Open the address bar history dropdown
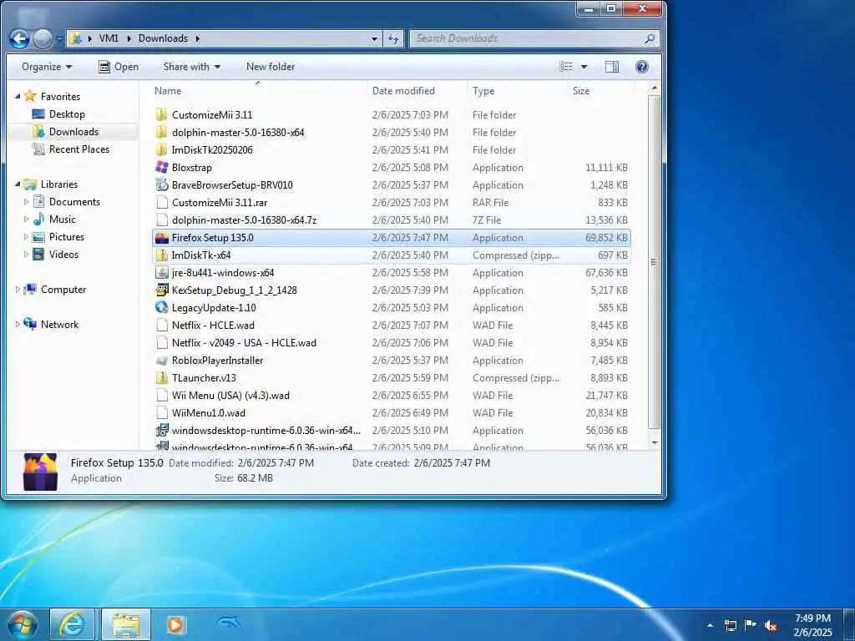Viewport: 855px width, 641px height. 374,38
